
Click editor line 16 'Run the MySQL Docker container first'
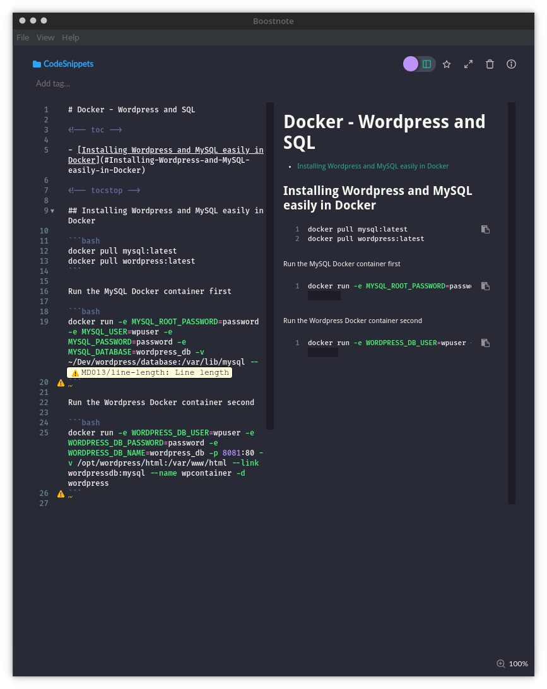click(150, 291)
